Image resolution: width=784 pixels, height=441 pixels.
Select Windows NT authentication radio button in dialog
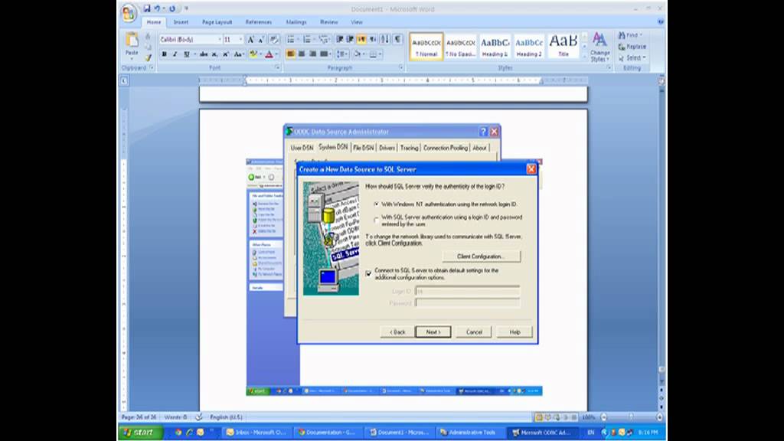(x=377, y=204)
